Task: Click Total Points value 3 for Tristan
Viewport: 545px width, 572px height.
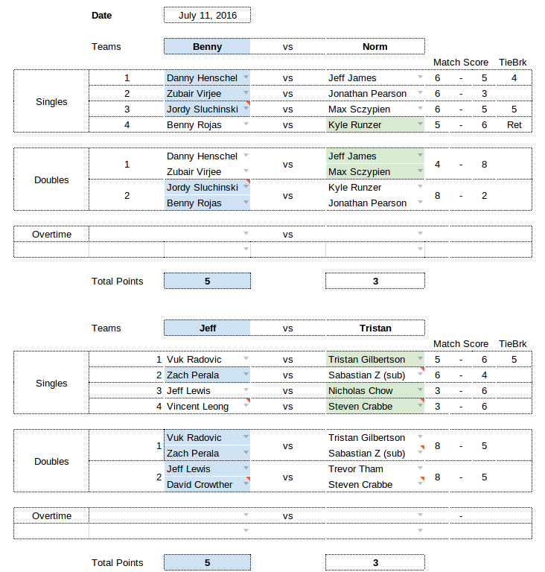Action: (x=375, y=562)
